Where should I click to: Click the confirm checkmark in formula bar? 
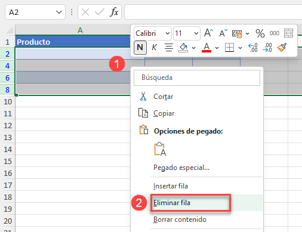point(100,12)
